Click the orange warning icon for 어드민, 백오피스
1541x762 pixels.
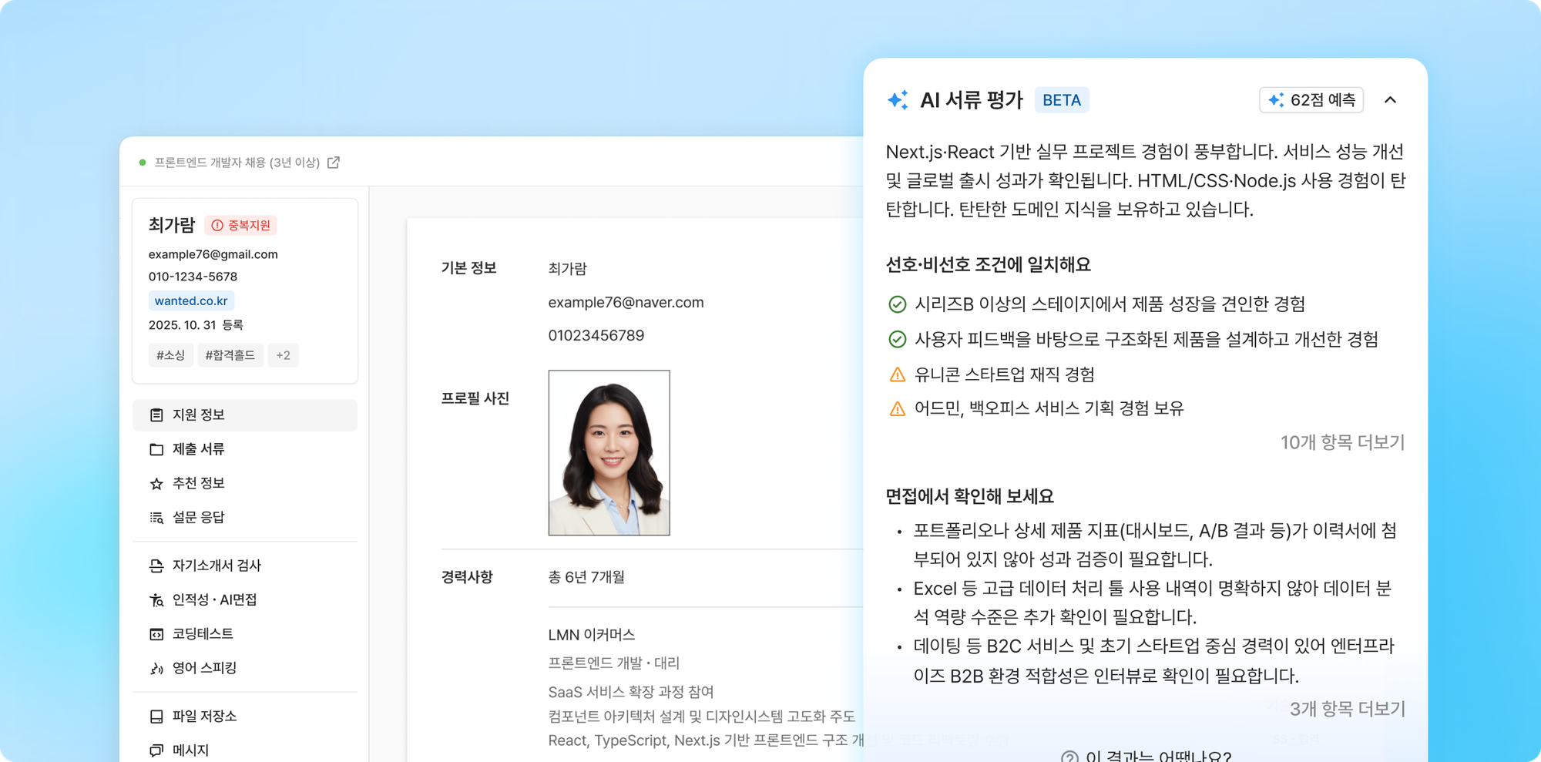(x=898, y=409)
